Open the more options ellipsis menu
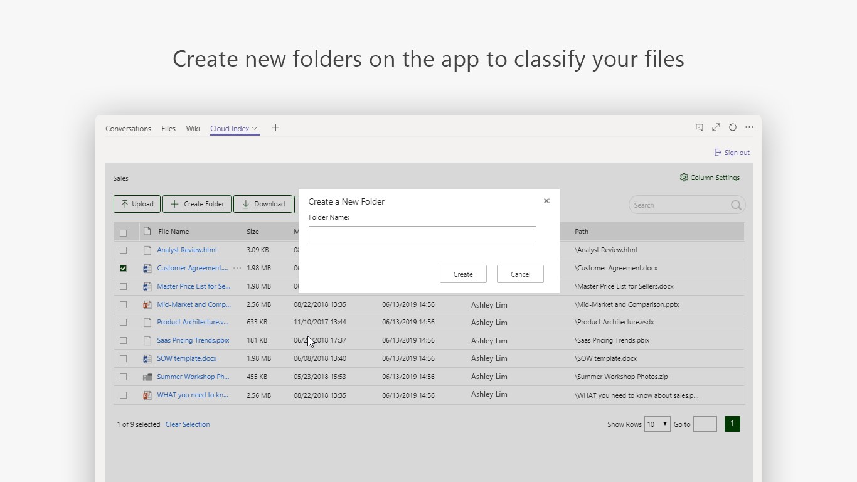The height and width of the screenshot is (482, 857). (x=749, y=127)
